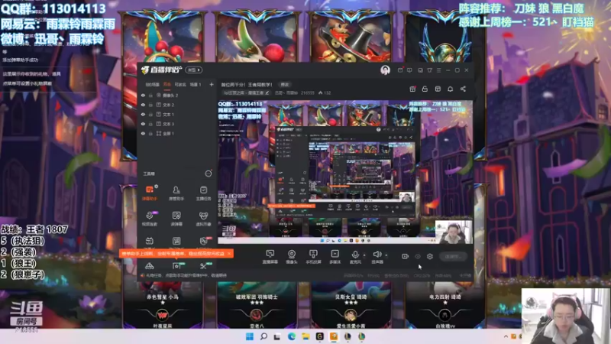
Task: Add a 摄像头 camera source
Action: click(x=292, y=257)
